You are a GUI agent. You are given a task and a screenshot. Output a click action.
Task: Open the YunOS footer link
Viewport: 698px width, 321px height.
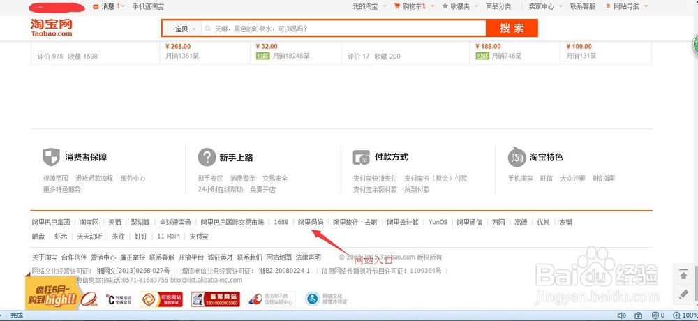(438, 222)
